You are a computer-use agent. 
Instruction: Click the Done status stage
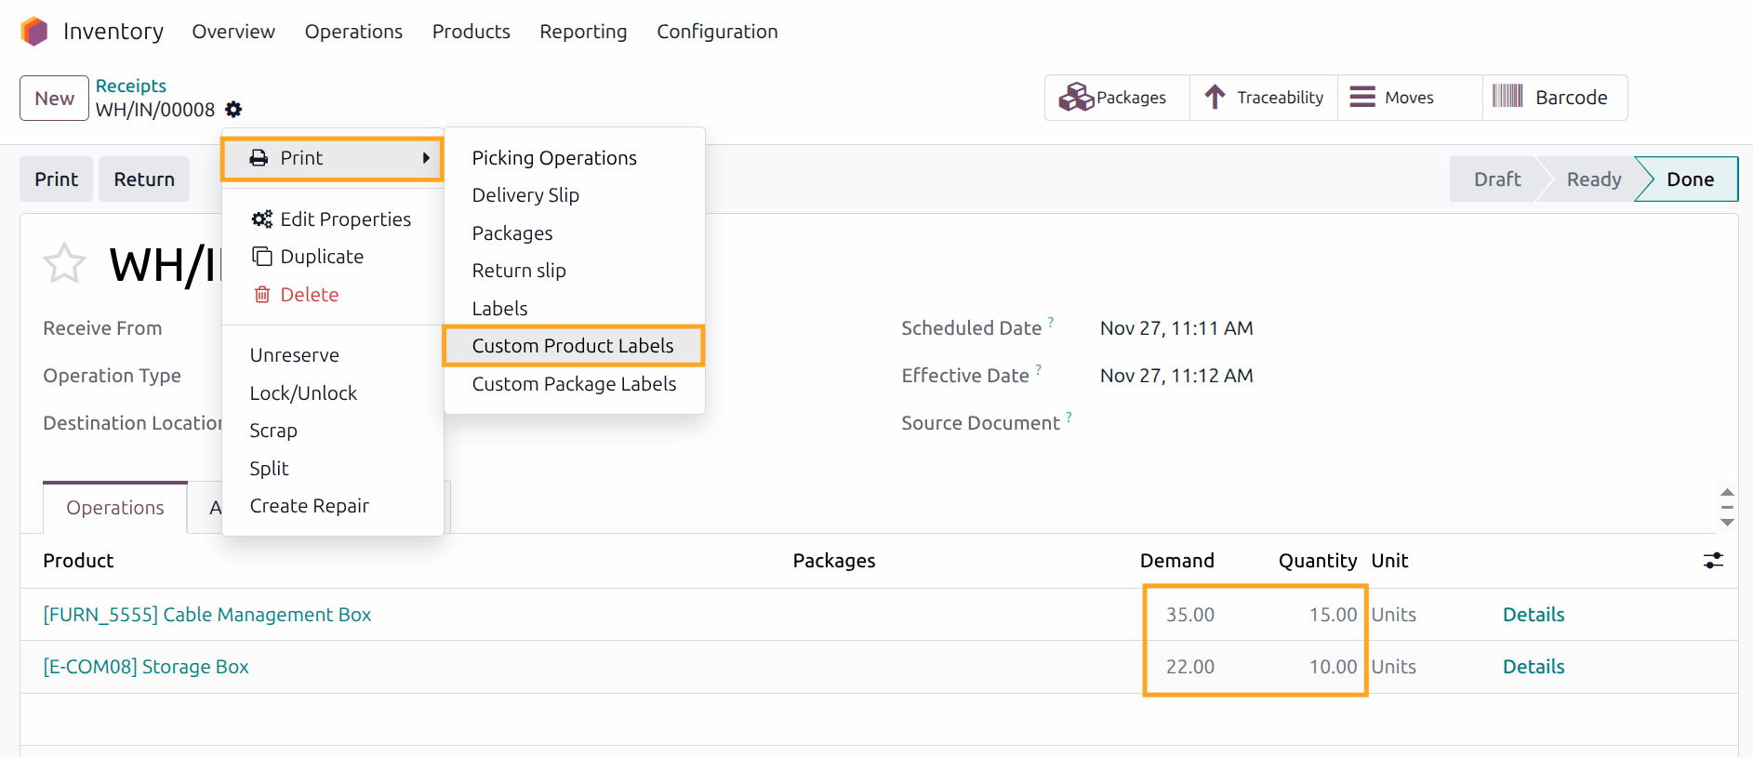pyautogui.click(x=1689, y=179)
